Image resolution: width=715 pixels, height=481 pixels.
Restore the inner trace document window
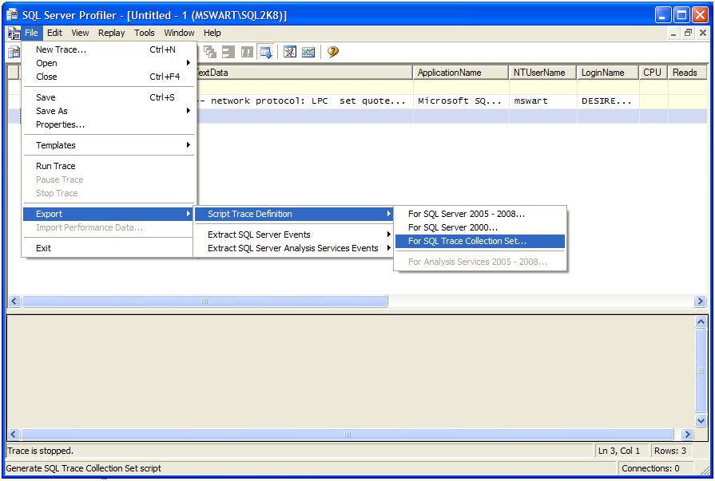[688, 33]
